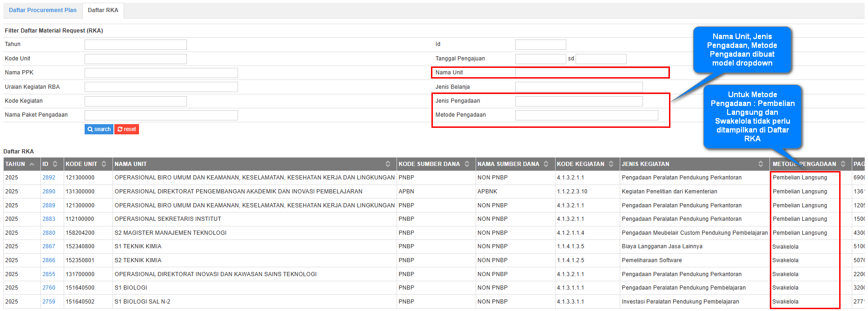Focus the Tahun filter field
The image size is (868, 311).
click(135, 45)
